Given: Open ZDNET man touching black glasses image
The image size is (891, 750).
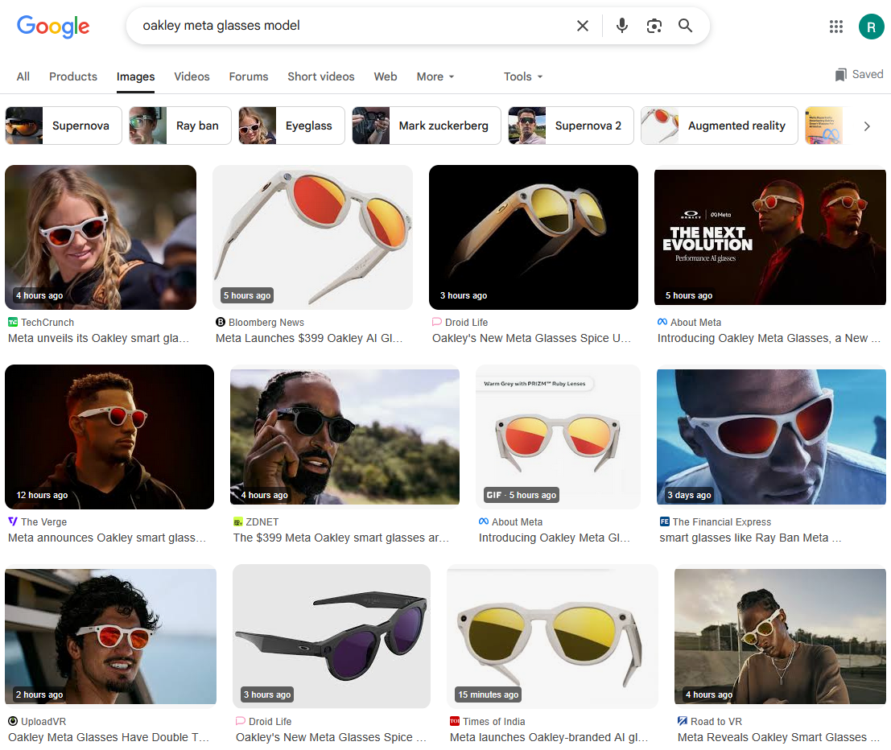Looking at the screenshot, I should tap(345, 437).
